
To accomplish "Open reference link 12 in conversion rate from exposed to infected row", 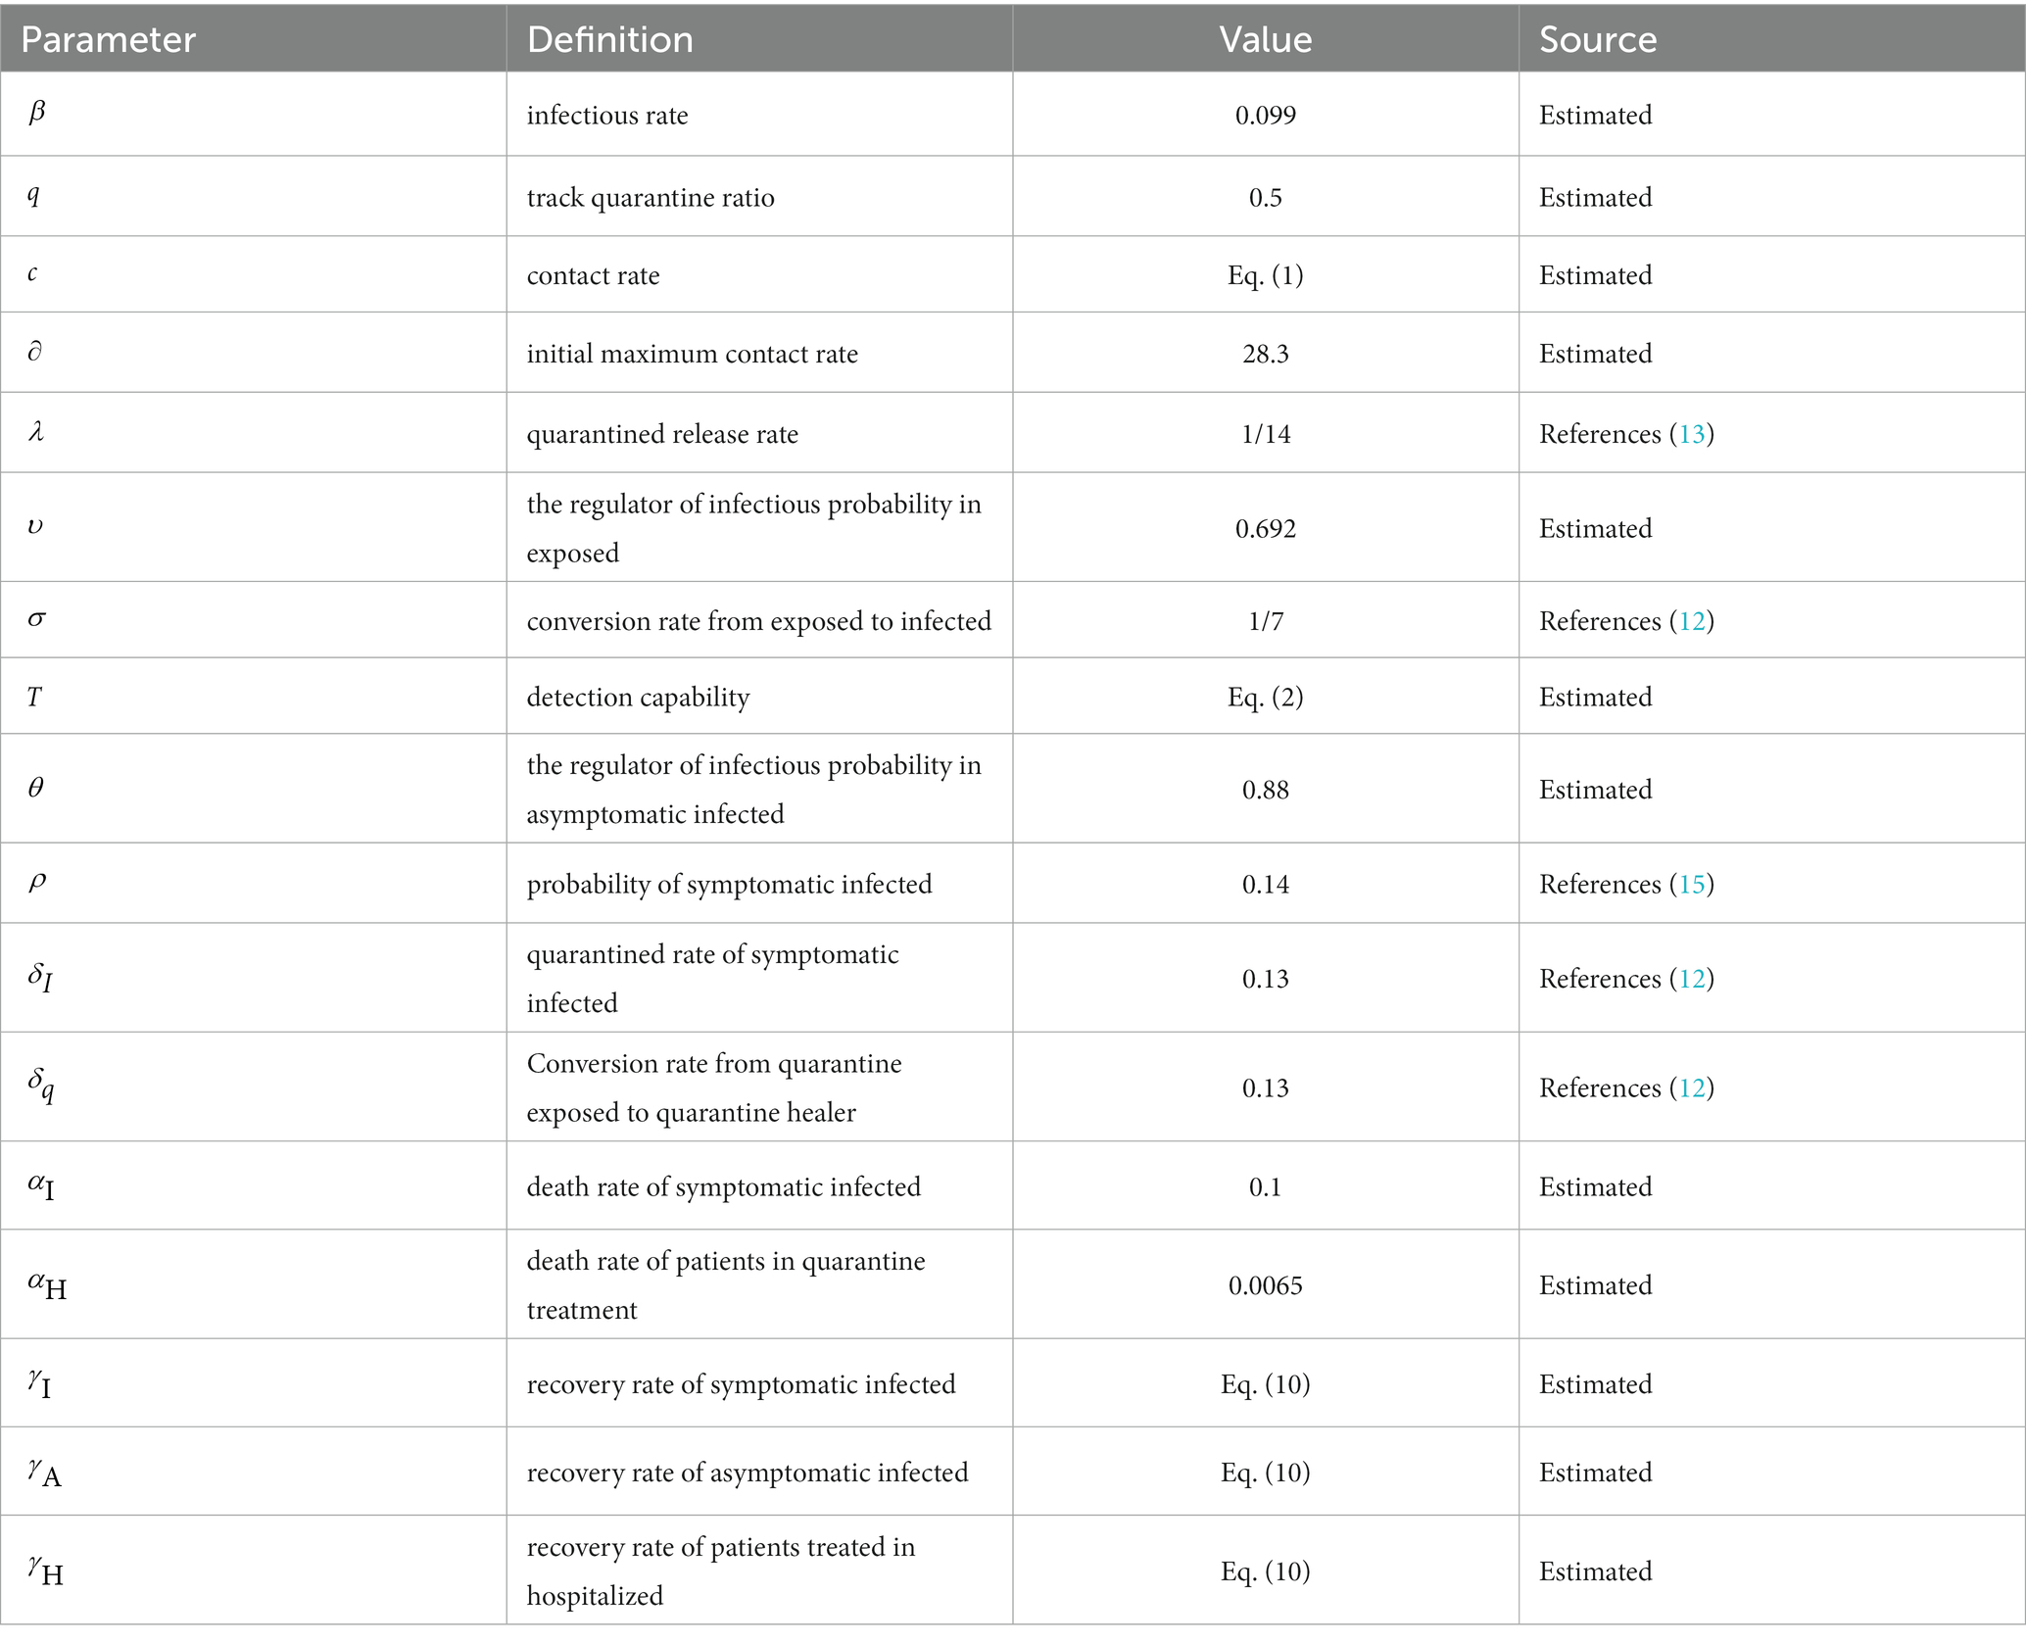I will (1692, 621).
